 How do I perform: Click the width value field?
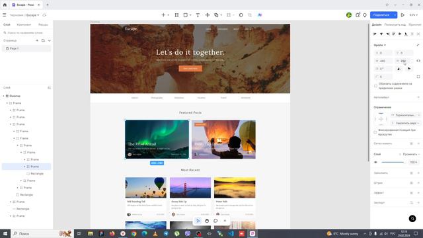[383, 61]
